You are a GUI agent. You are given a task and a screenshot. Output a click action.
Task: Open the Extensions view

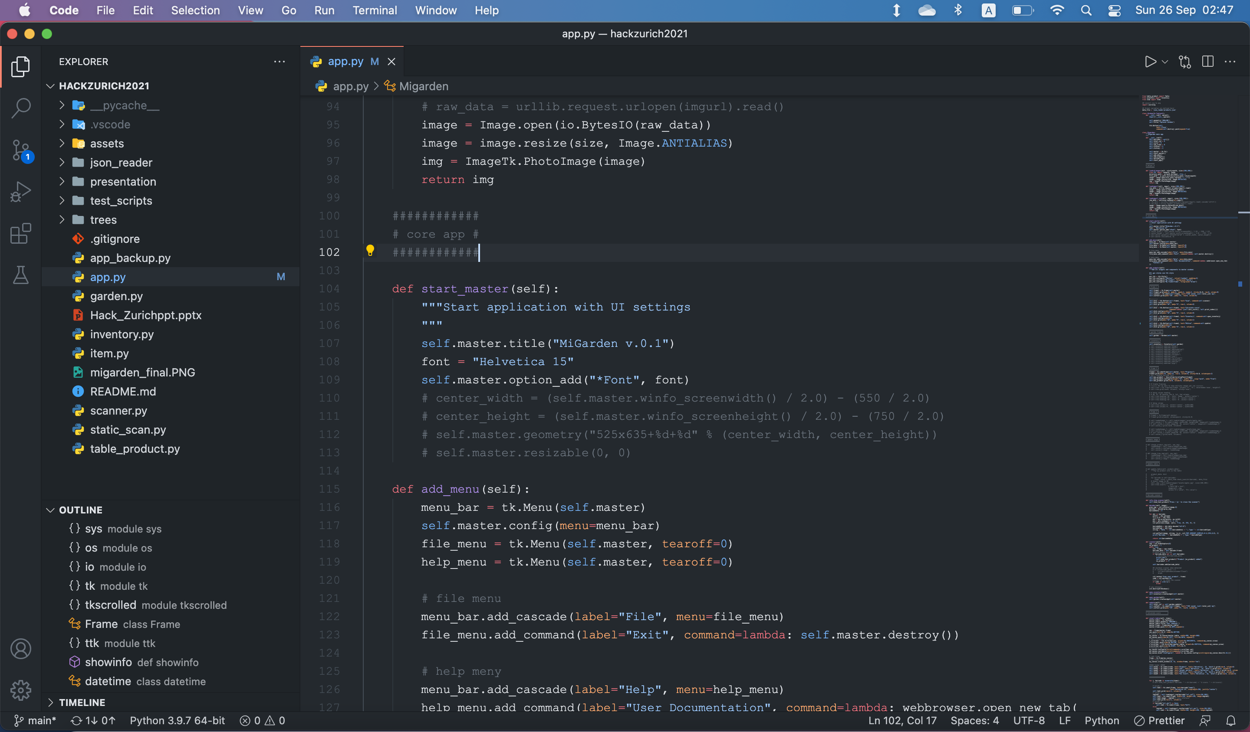coord(21,233)
